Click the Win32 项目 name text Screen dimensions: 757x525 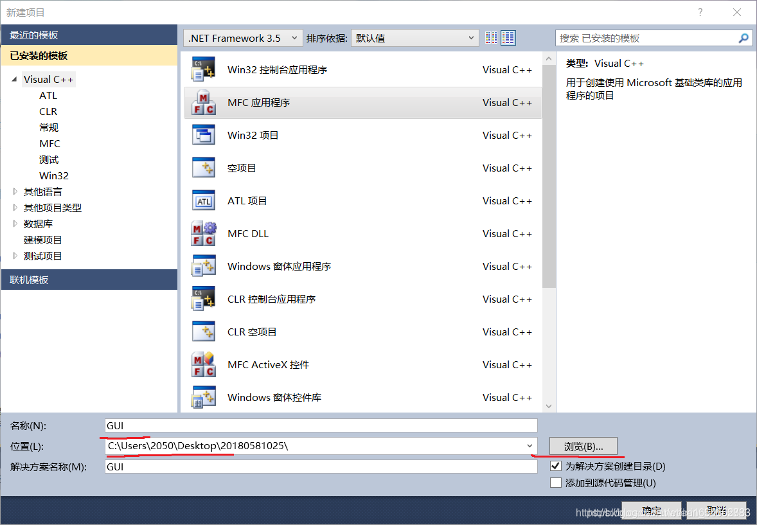[253, 135]
